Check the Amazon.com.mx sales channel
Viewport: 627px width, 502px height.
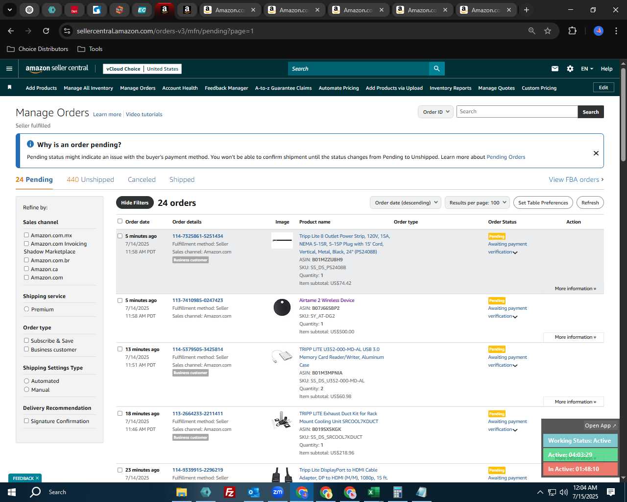[x=26, y=235]
